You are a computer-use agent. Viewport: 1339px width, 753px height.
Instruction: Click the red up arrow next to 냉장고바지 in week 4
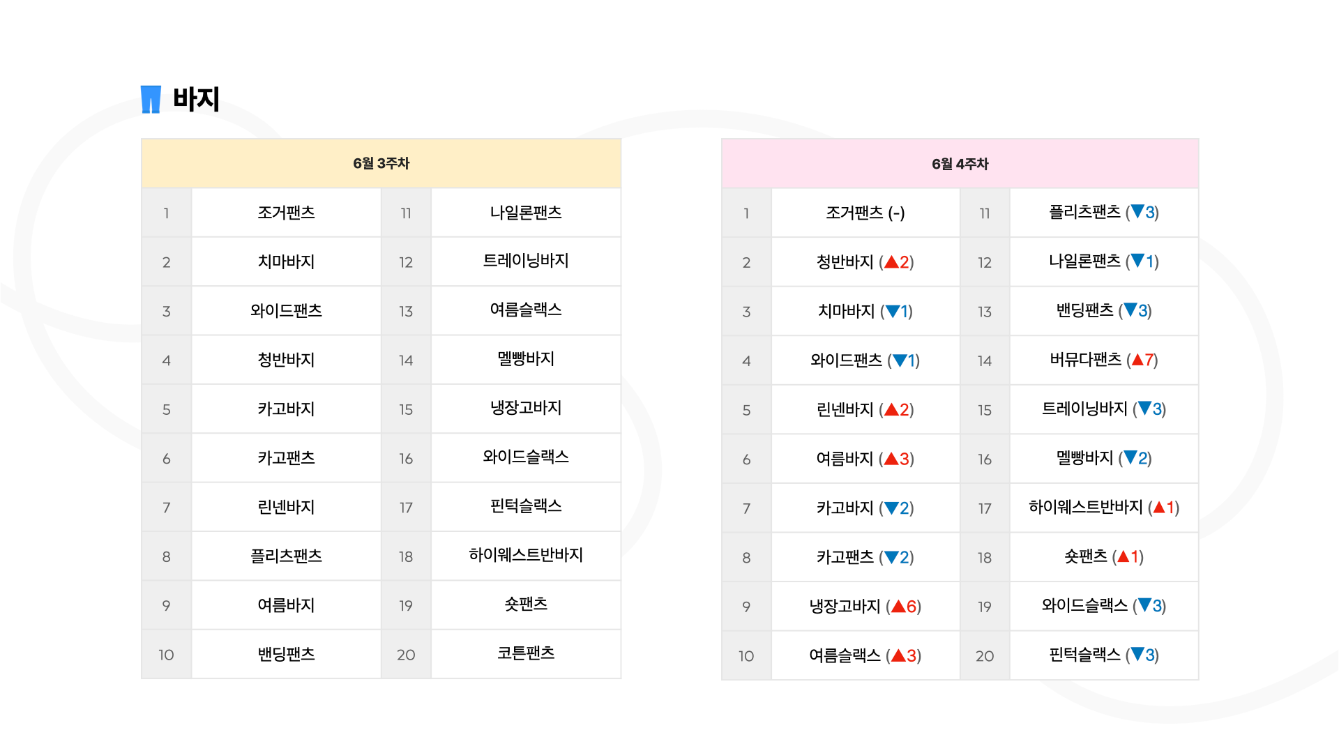click(x=898, y=607)
